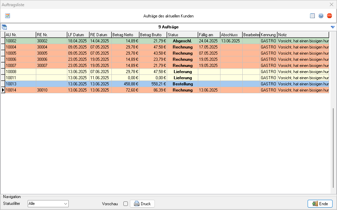Viewport: 337px width, 210px height.
Task: Close the Auftragsliste window
Action: [x=331, y=4]
